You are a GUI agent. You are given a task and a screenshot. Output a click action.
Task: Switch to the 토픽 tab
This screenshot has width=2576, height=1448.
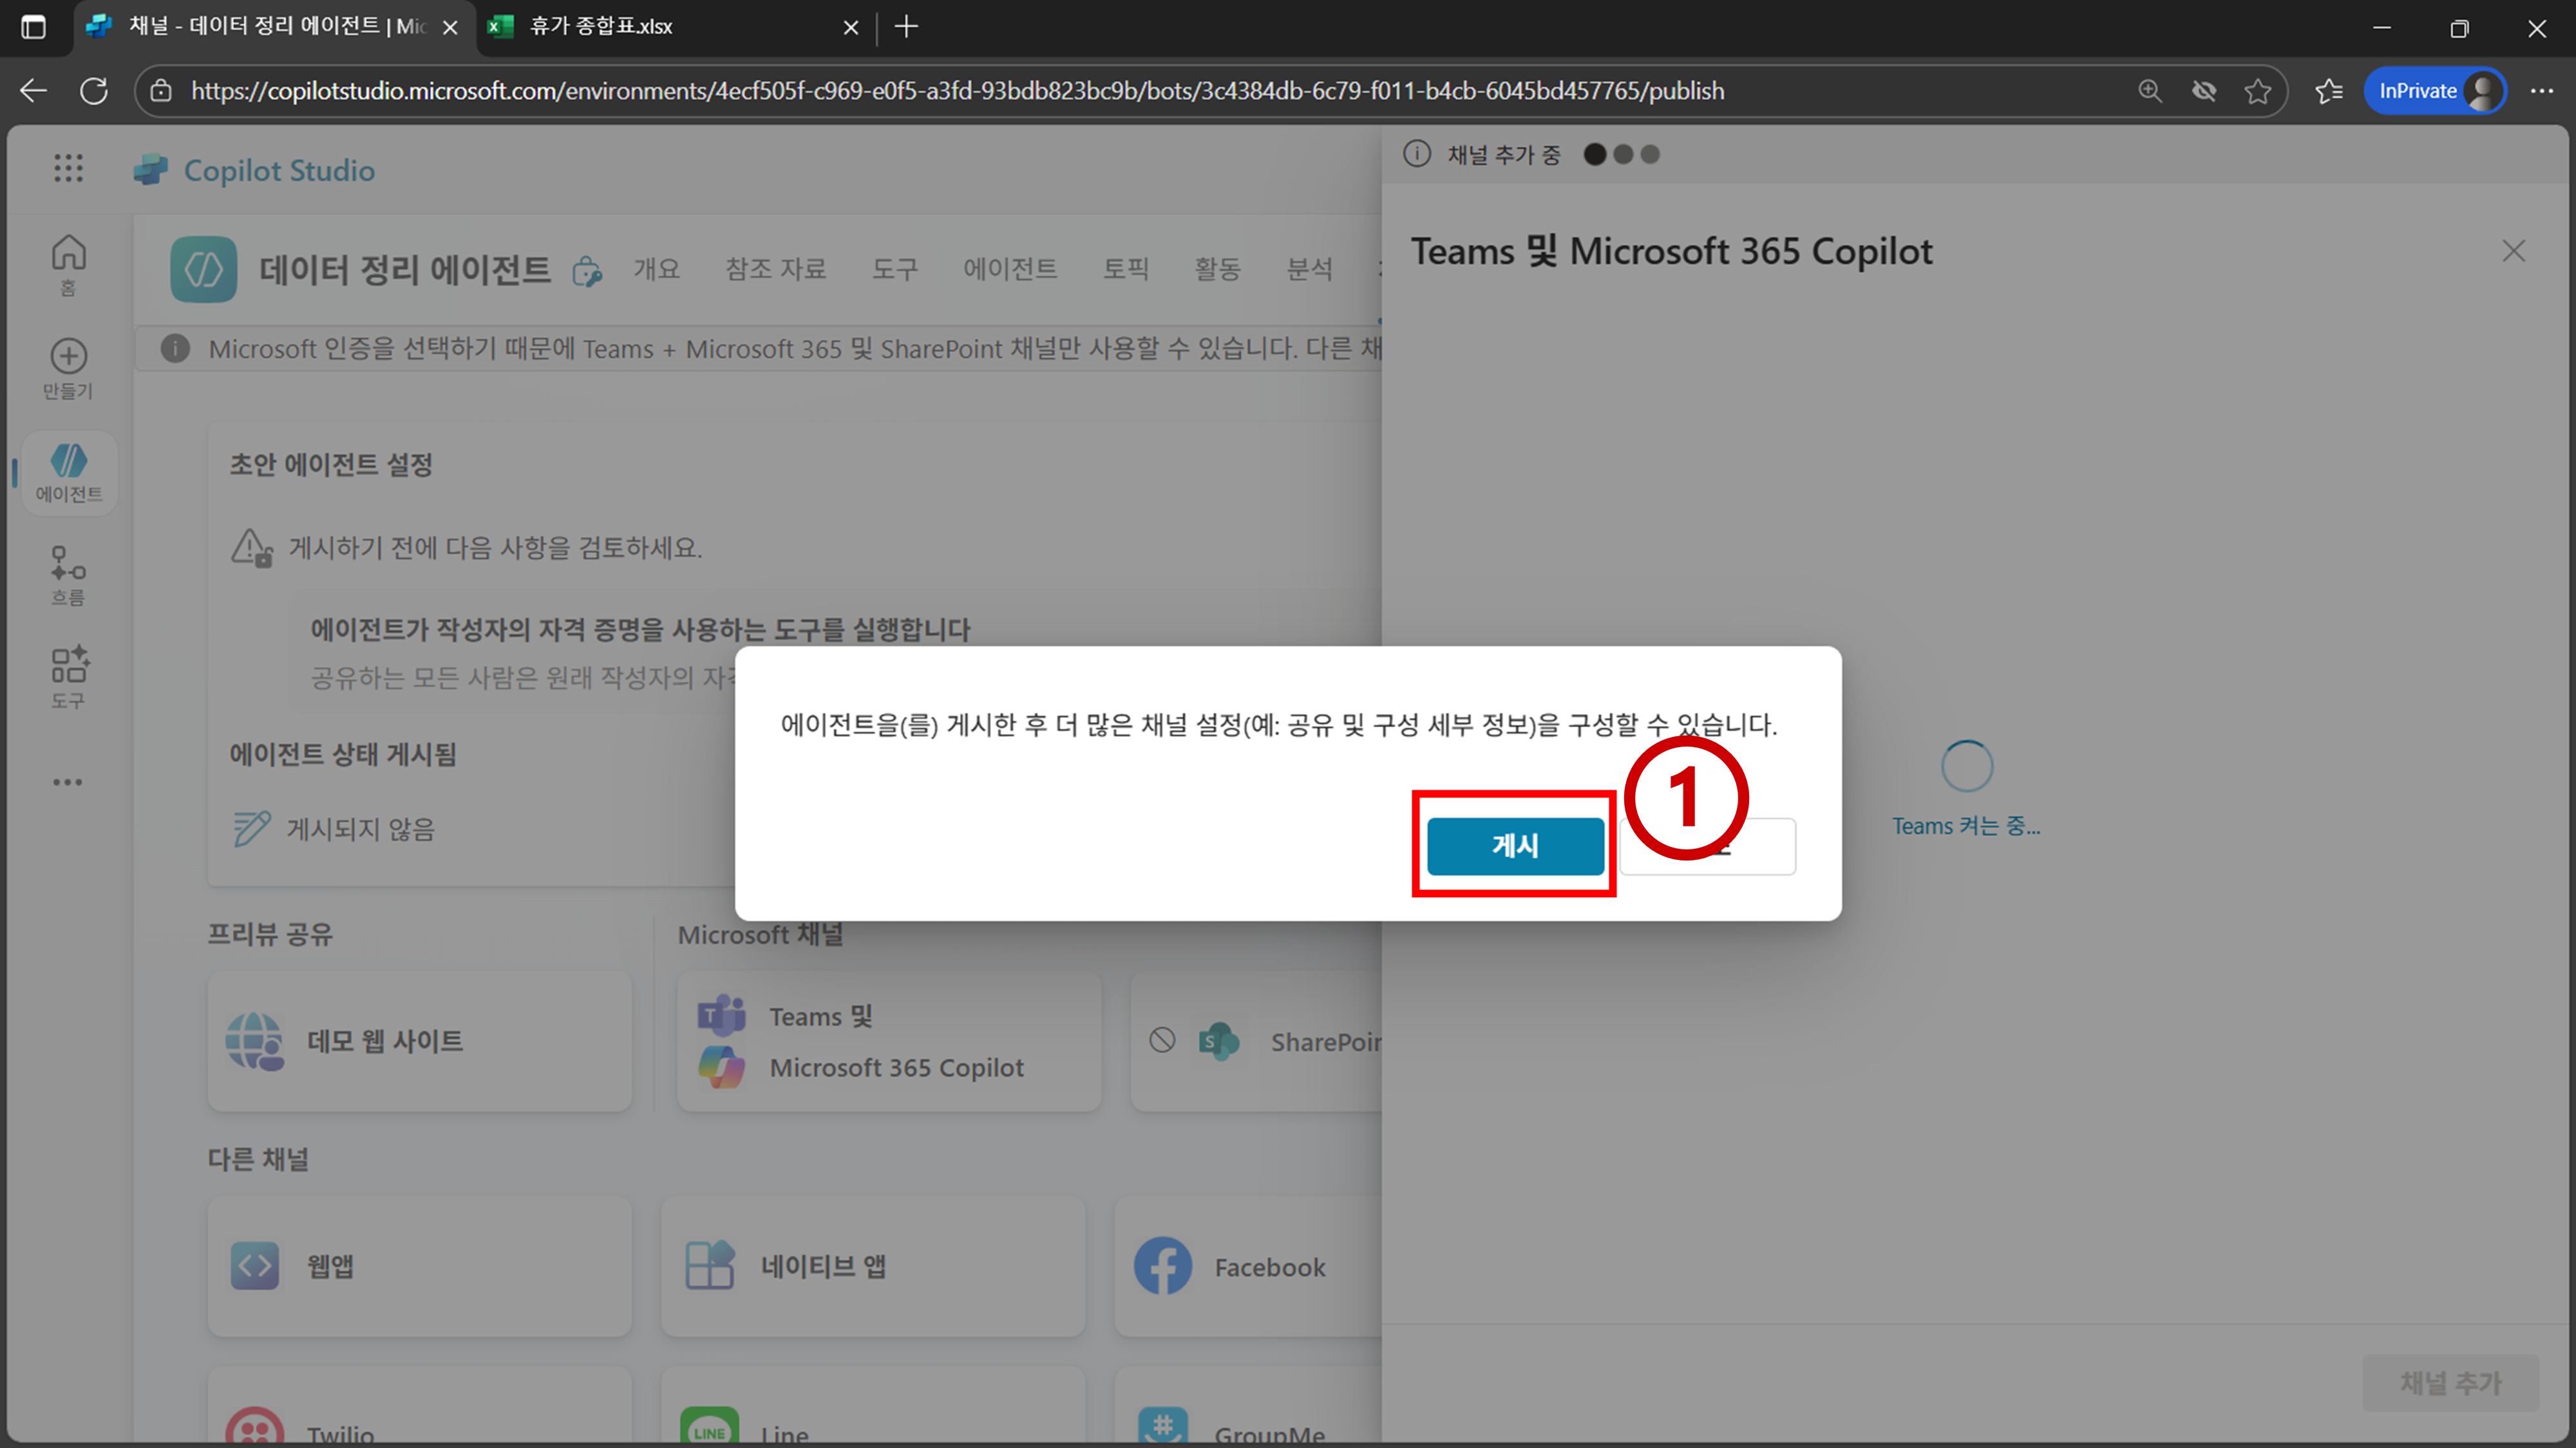click(x=1125, y=269)
